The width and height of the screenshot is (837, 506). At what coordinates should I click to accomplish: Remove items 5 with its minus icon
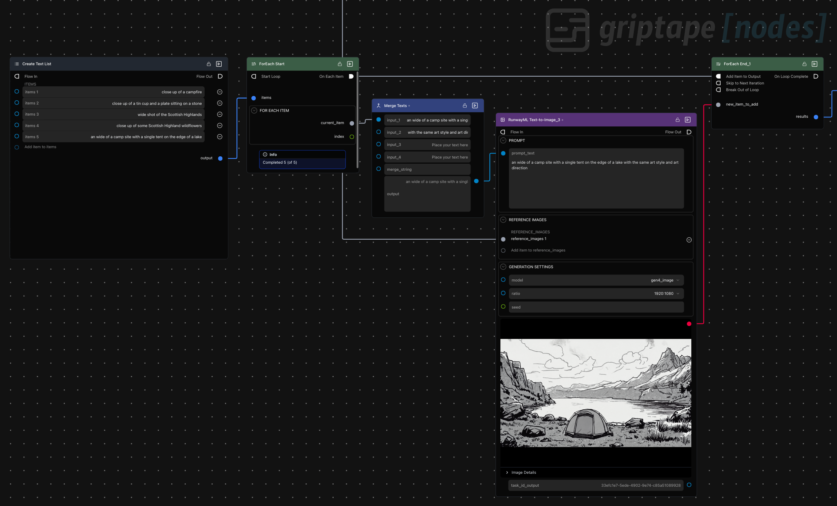(x=219, y=137)
